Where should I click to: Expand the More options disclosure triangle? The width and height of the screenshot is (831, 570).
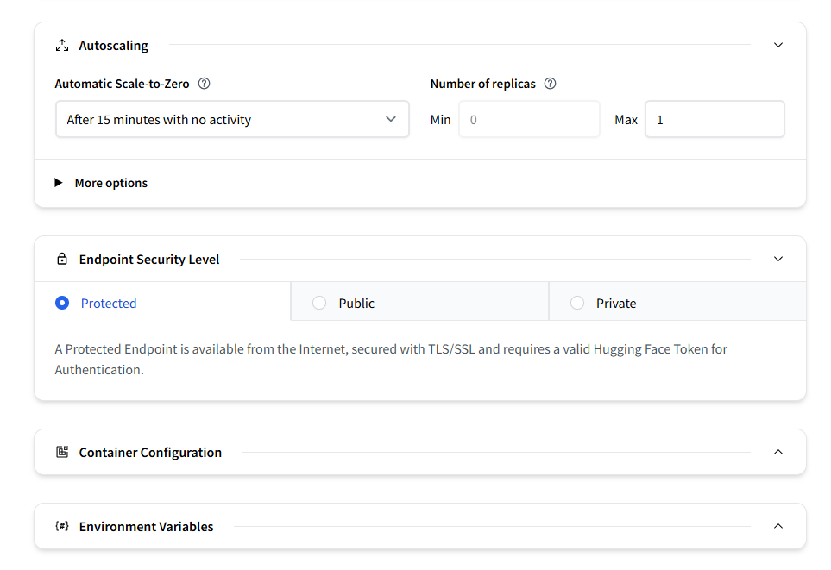point(59,183)
